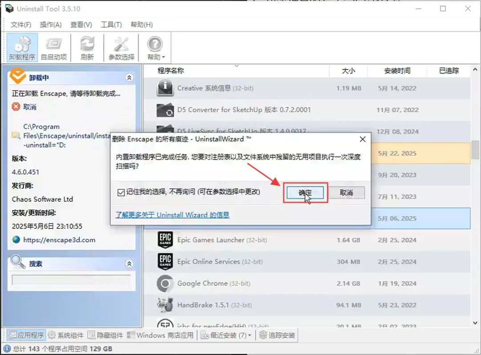Maximize the Uninstall Tool window

[x=443, y=8]
